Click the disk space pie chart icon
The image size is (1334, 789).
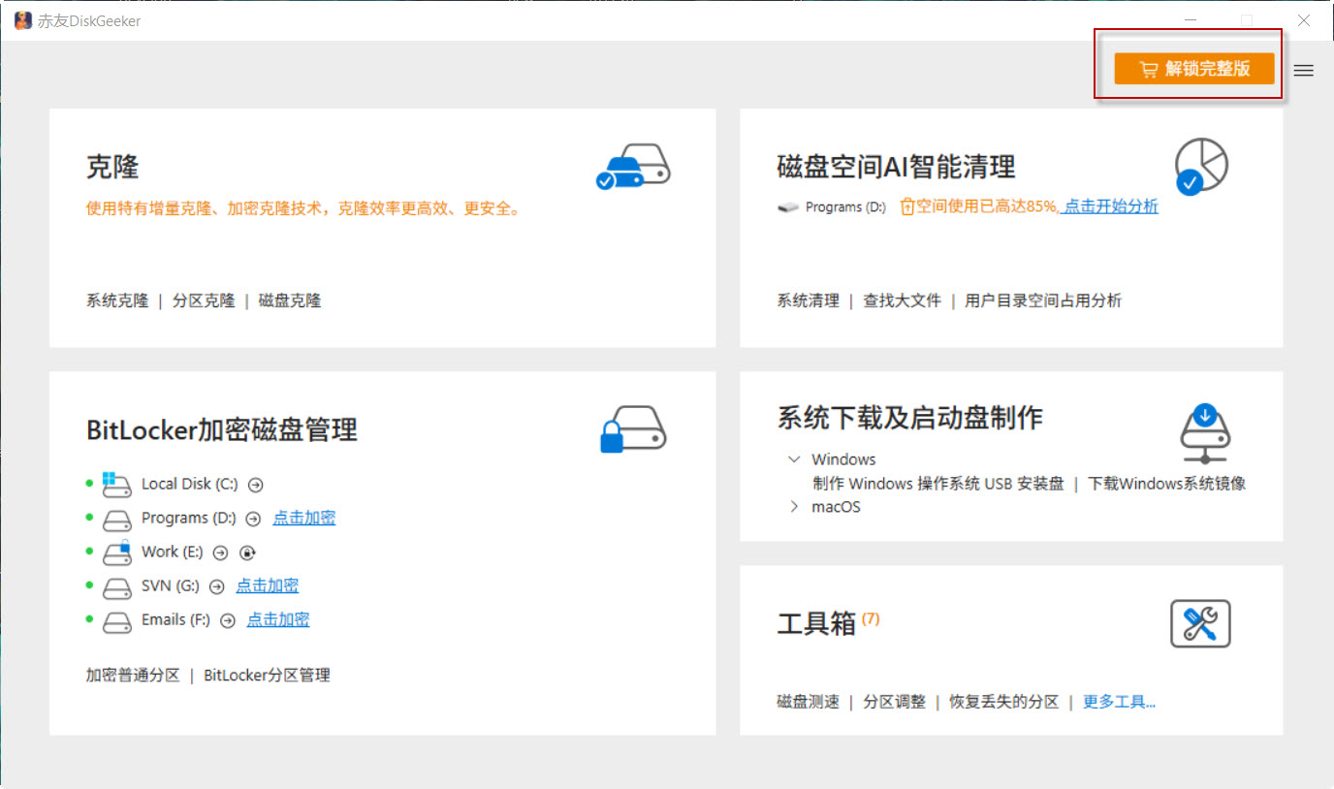pos(1200,166)
